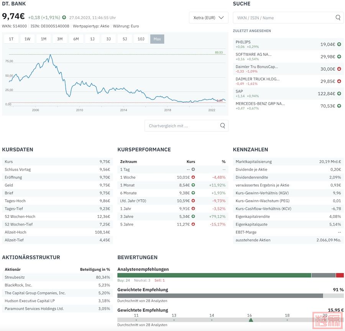Click the red Sell segment of analyst bar
345x331 pixels.
340,275
